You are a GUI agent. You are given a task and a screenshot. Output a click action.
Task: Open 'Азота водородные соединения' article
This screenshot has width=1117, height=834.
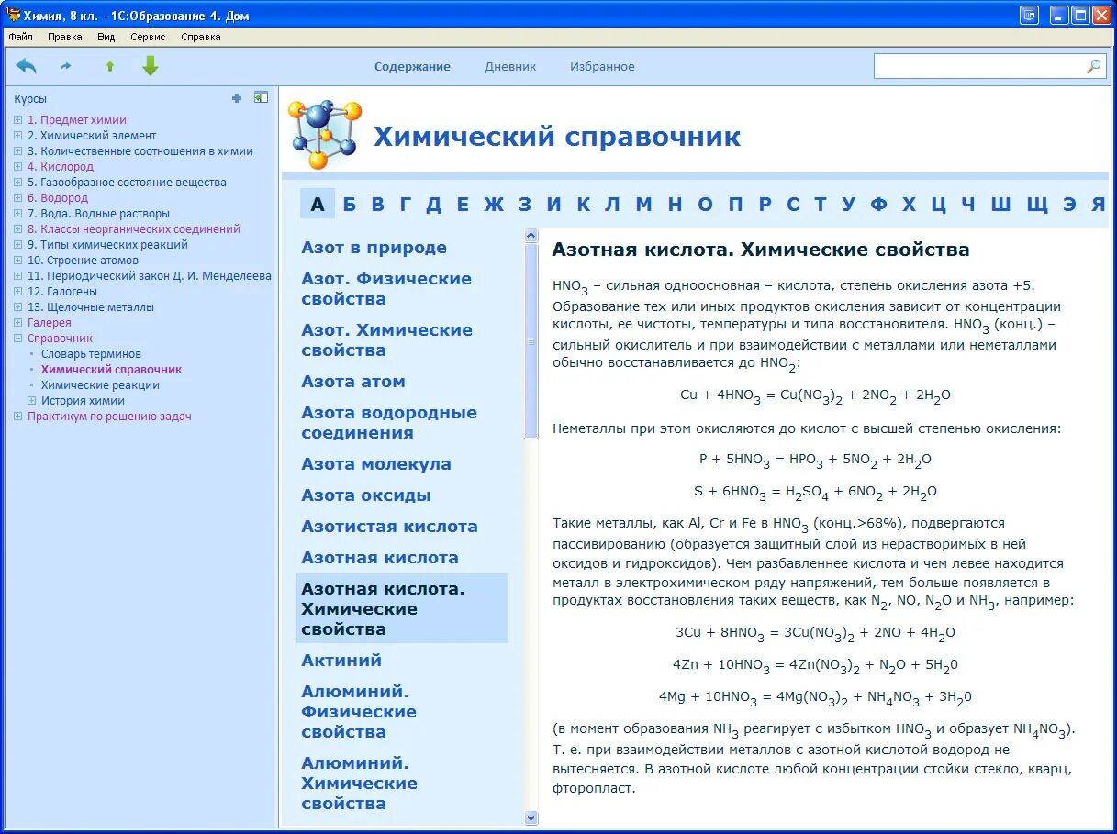389,423
